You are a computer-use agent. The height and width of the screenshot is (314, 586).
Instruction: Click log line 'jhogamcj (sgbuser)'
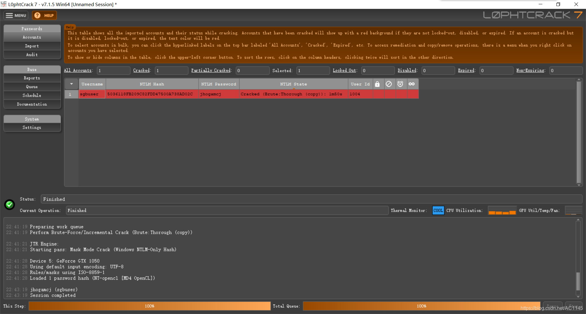coord(54,290)
